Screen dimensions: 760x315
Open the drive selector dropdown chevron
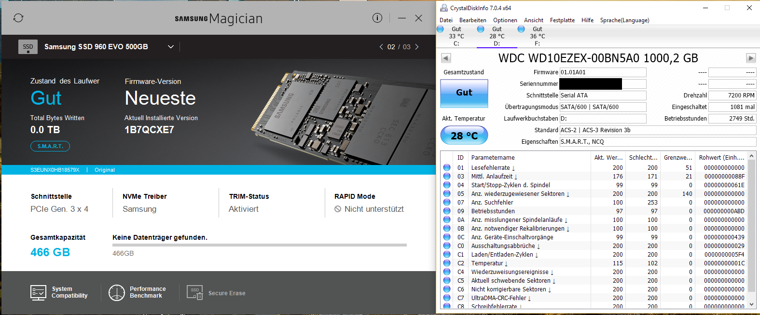171,47
